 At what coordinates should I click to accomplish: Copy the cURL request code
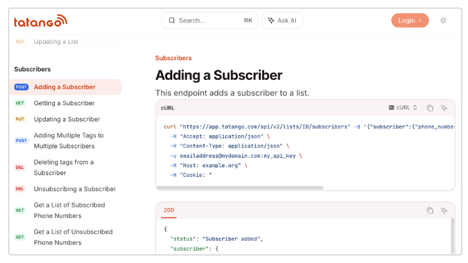point(430,108)
